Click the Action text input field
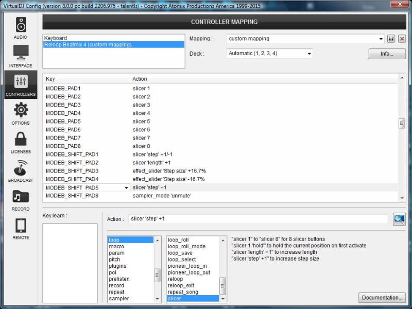412x309 pixels. click(258, 219)
